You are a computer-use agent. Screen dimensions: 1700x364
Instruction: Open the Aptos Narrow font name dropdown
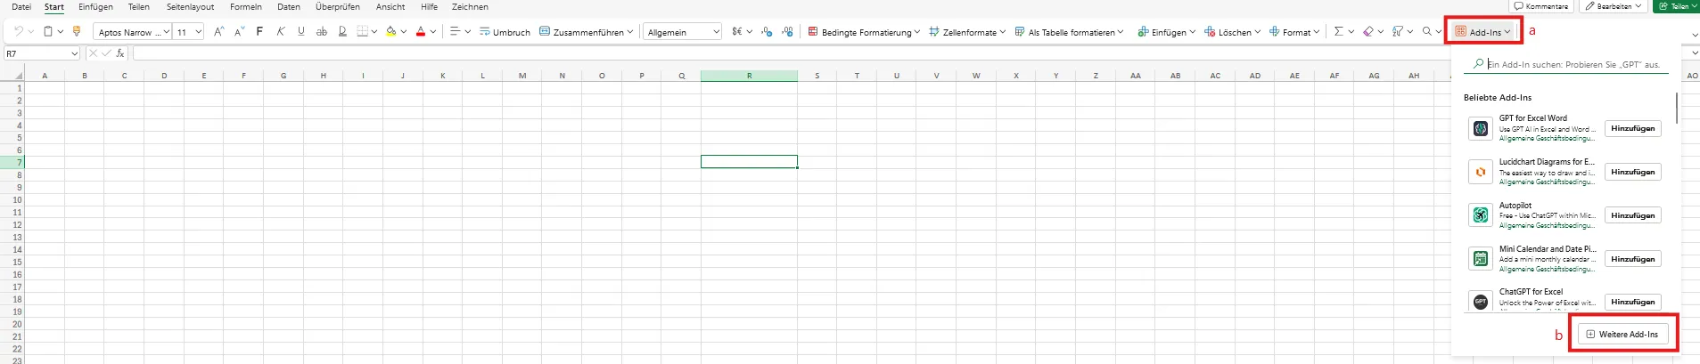coord(166,32)
